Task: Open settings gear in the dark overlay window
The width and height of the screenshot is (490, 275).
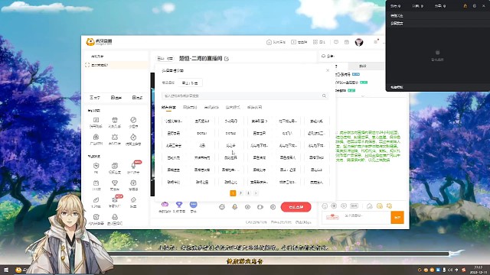Action: 475,6
